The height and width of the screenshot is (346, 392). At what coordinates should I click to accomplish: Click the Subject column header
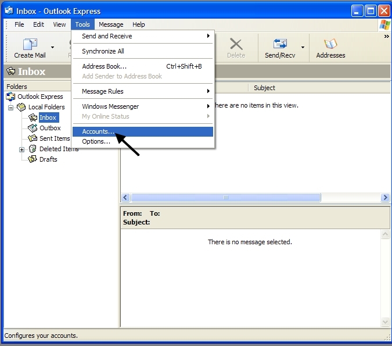coord(264,88)
